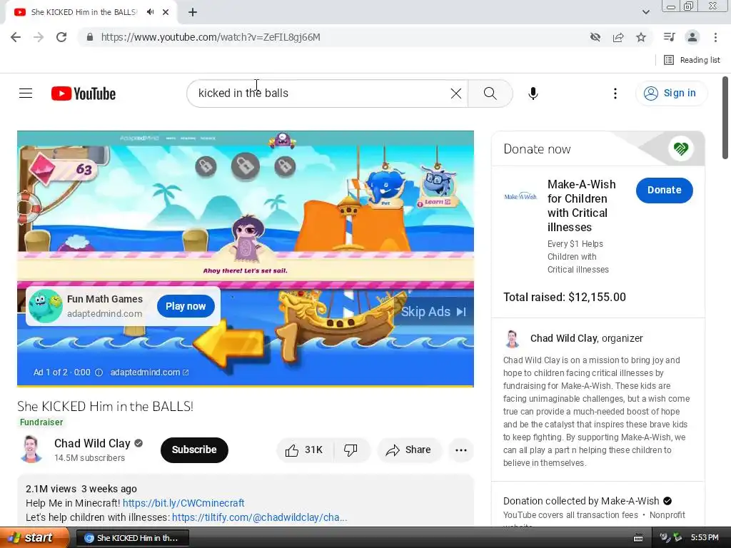Click the Fun Math Games ad logo
This screenshot has width=731, height=548.
tap(45, 306)
